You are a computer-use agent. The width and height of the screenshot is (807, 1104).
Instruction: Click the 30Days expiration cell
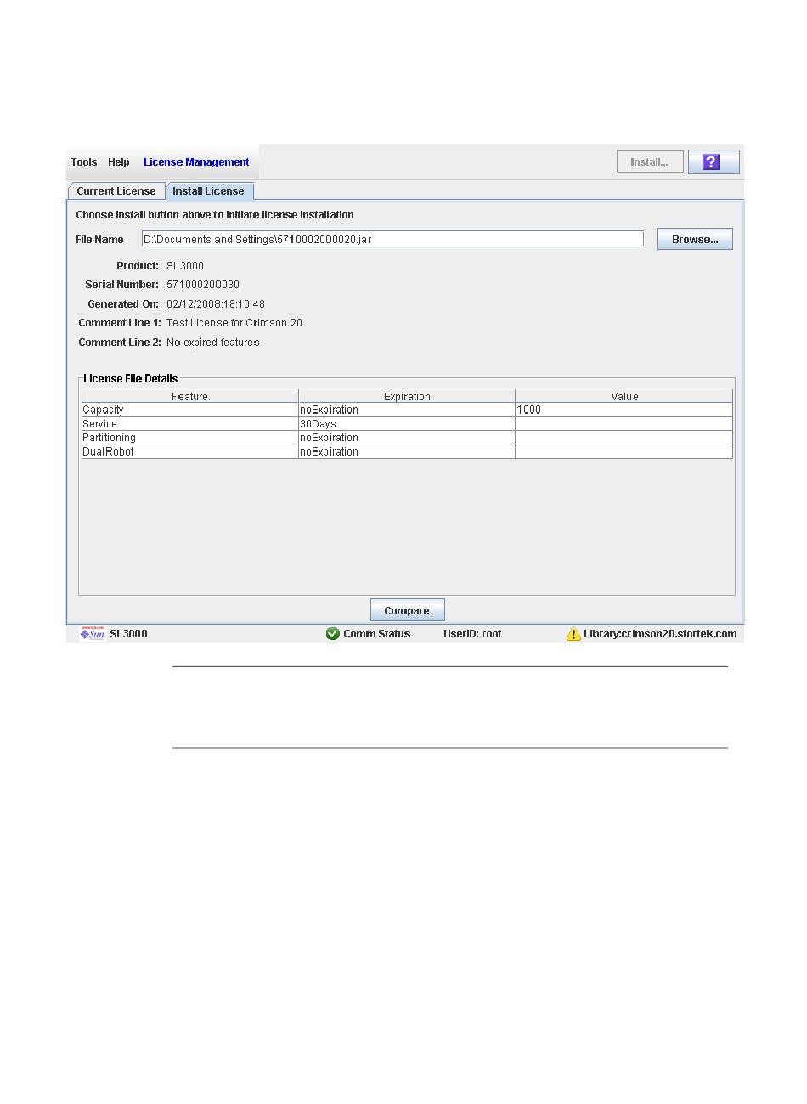[x=407, y=424]
